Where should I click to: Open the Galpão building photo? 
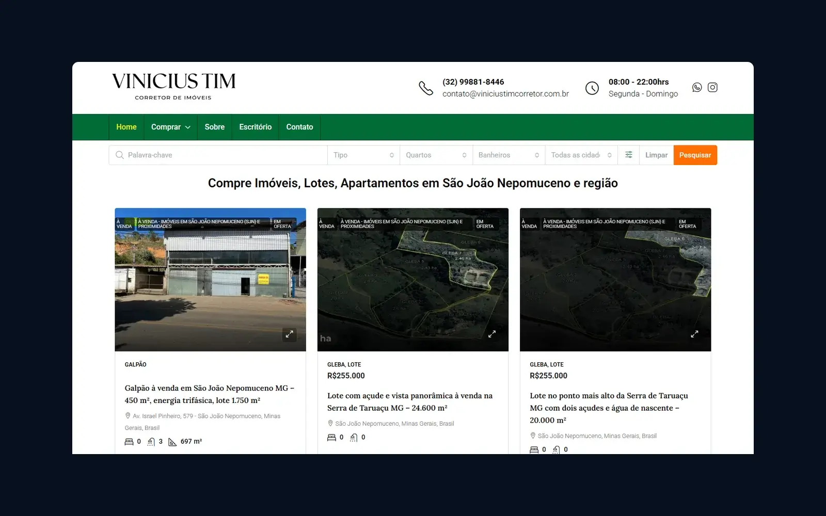pos(210,280)
